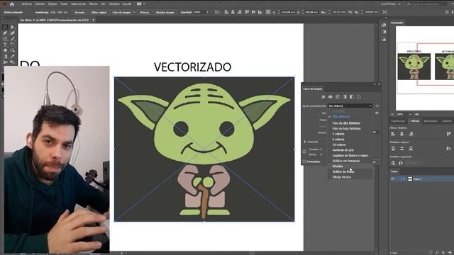Click horizontal align center icon in Alinear
The width and height of the screenshot is (454, 255).
click(x=402, y=134)
